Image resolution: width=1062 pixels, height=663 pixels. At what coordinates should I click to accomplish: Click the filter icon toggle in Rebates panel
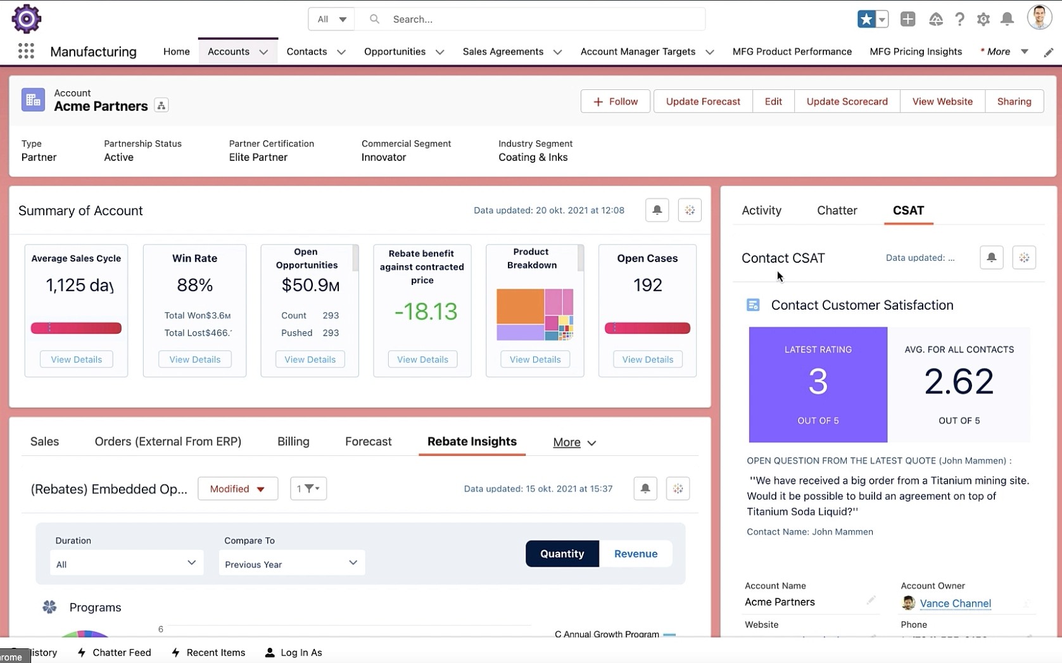pos(308,488)
